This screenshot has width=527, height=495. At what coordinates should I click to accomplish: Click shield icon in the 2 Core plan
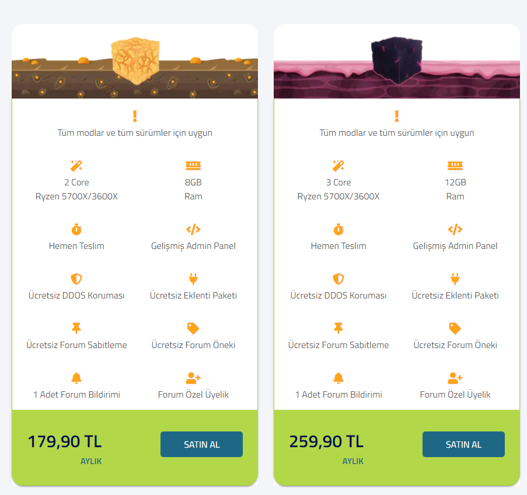coord(76,279)
